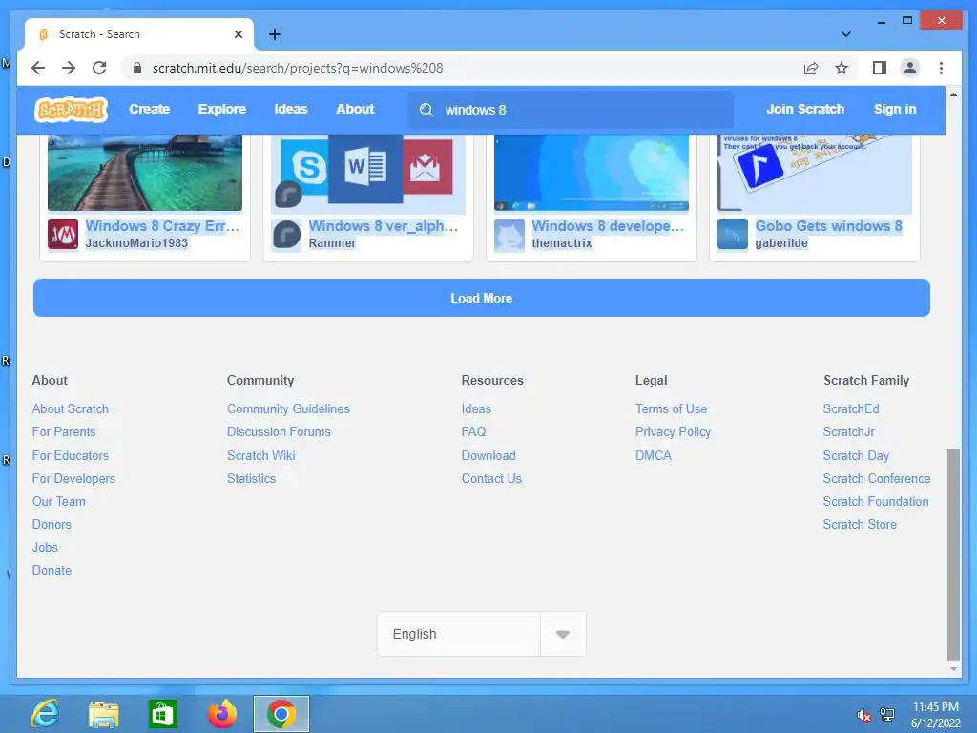The height and width of the screenshot is (733, 977).
Task: Reload the page
Action: pos(99,68)
